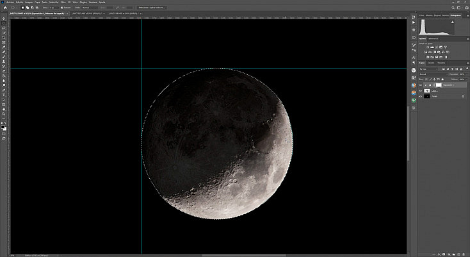Hide the Fondo layer
The height and width of the screenshot is (257, 470).
point(421,96)
